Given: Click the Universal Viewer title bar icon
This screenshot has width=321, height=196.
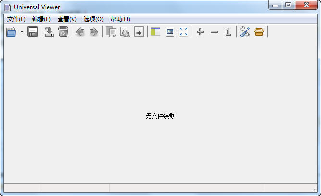Looking at the screenshot, I should (8, 7).
